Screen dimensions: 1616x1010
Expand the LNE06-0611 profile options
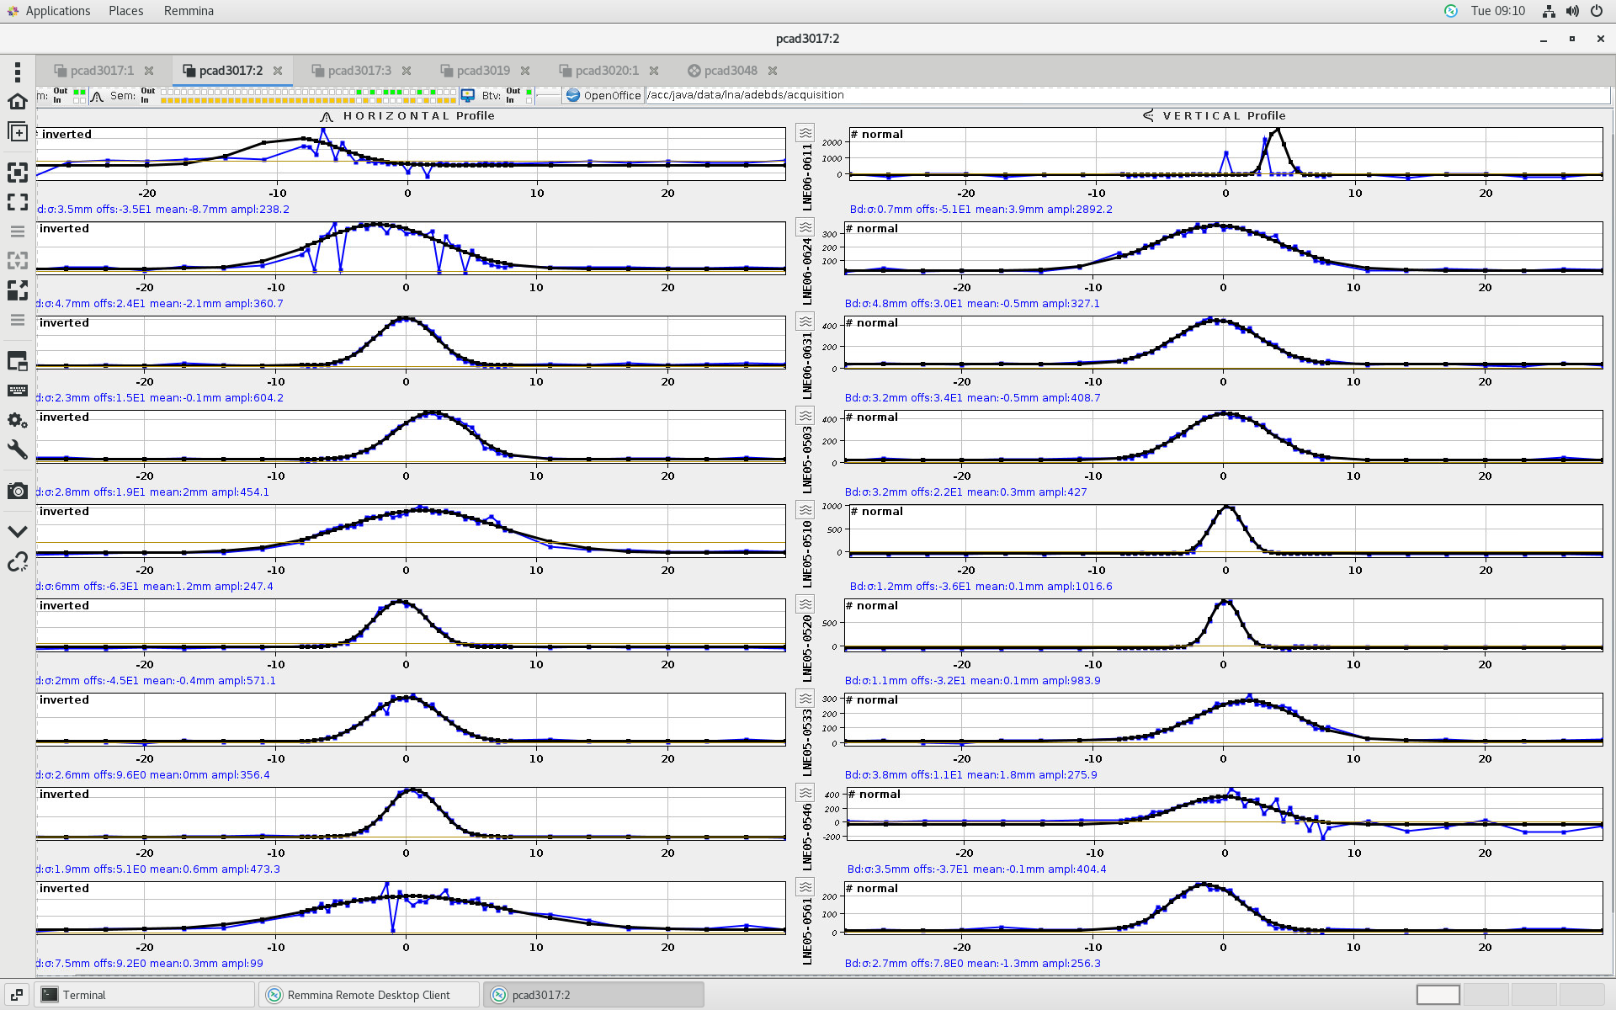805,133
